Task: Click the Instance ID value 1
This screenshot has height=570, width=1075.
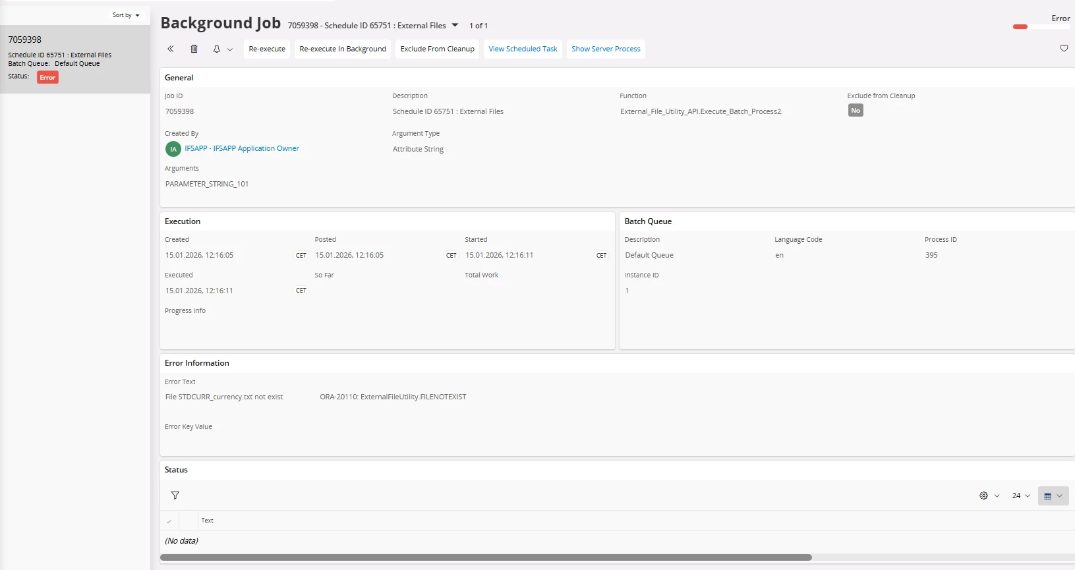Action: [627, 291]
